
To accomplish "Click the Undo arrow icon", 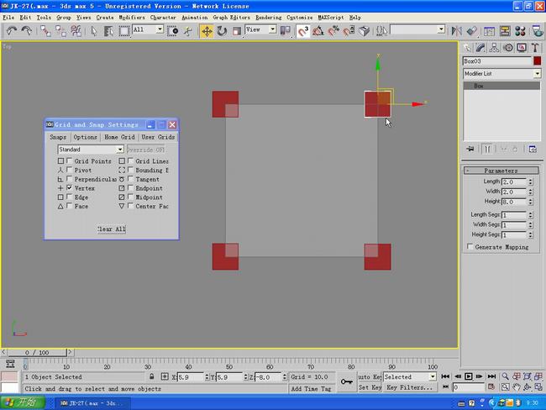I will pos(12,31).
